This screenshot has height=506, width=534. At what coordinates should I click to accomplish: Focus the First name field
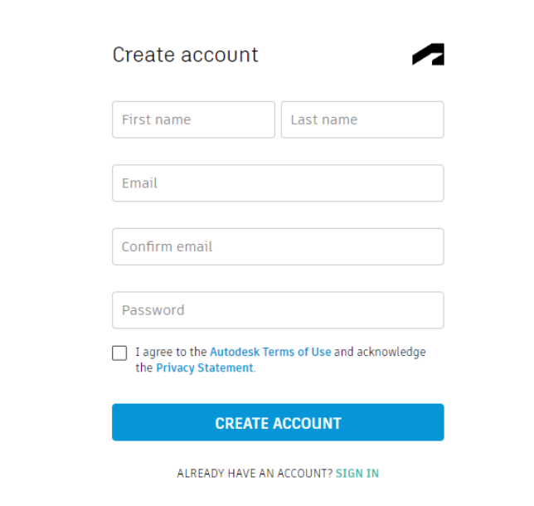pos(193,119)
